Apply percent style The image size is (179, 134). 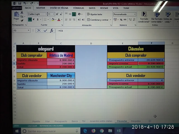point(121,20)
